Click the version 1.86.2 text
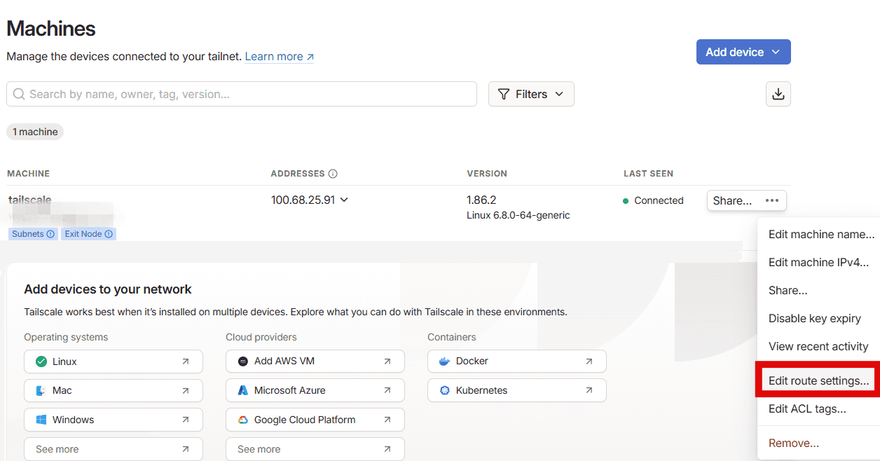This screenshot has width=880, height=461. (x=481, y=200)
